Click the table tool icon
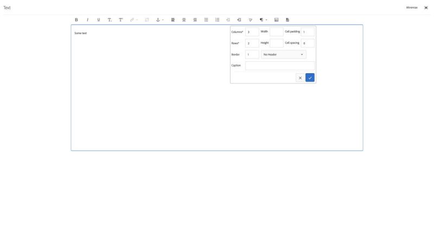The width and height of the screenshot is (434, 244). [276, 20]
